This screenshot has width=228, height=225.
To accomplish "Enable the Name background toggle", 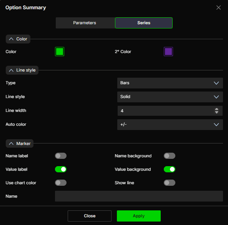I will pos(170,156).
